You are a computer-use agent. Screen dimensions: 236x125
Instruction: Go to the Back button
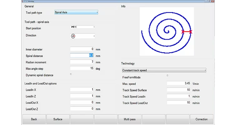(x=34, y=119)
